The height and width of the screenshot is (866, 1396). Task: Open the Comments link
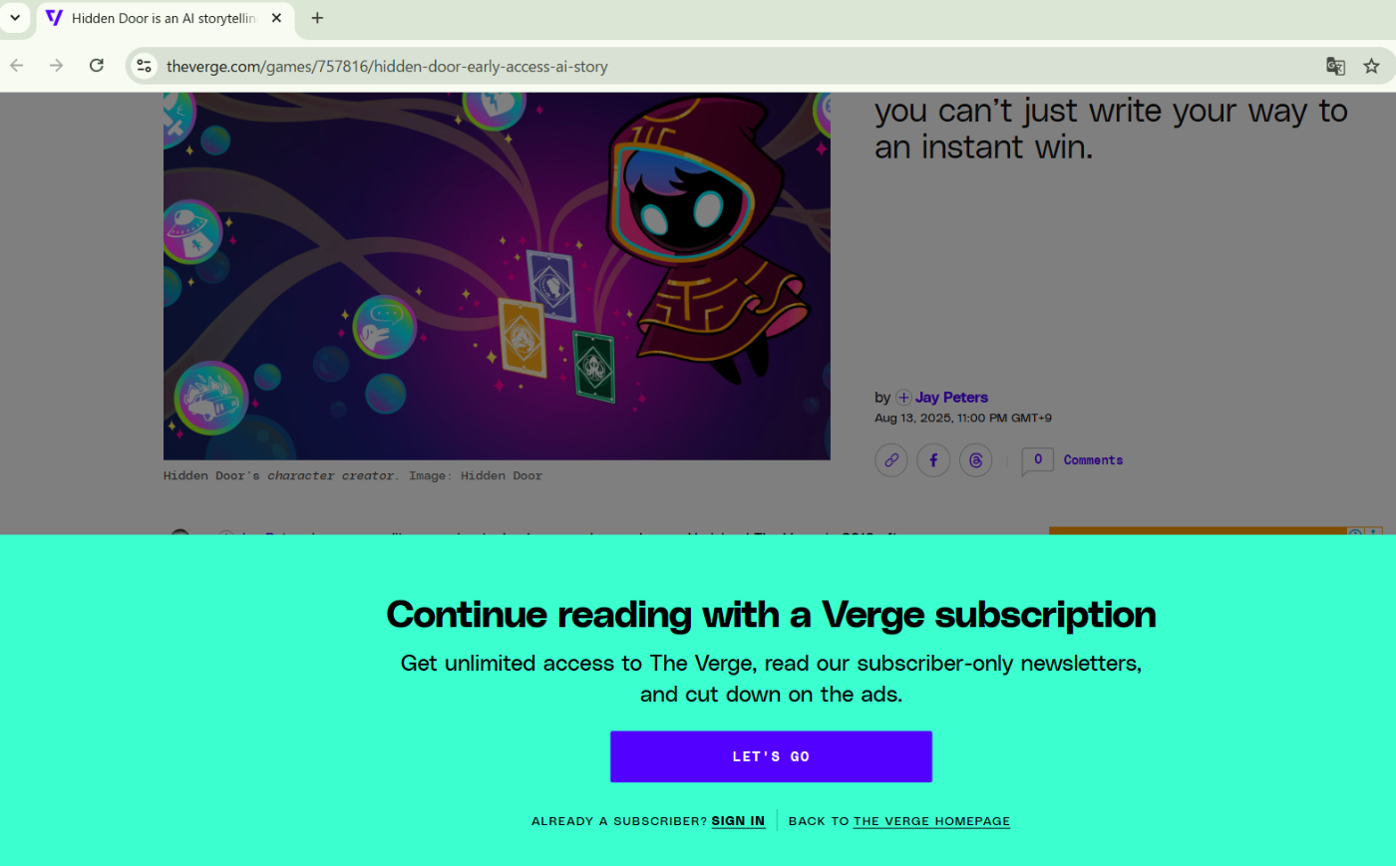[x=1093, y=460]
